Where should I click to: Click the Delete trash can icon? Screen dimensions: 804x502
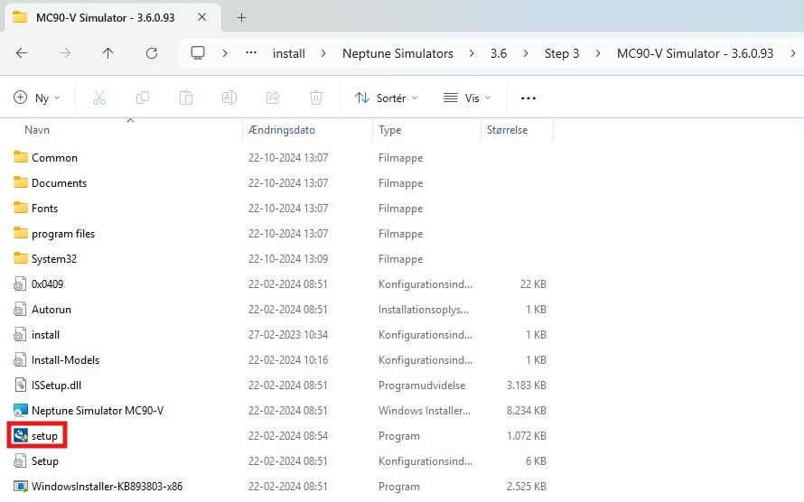pyautogui.click(x=316, y=98)
